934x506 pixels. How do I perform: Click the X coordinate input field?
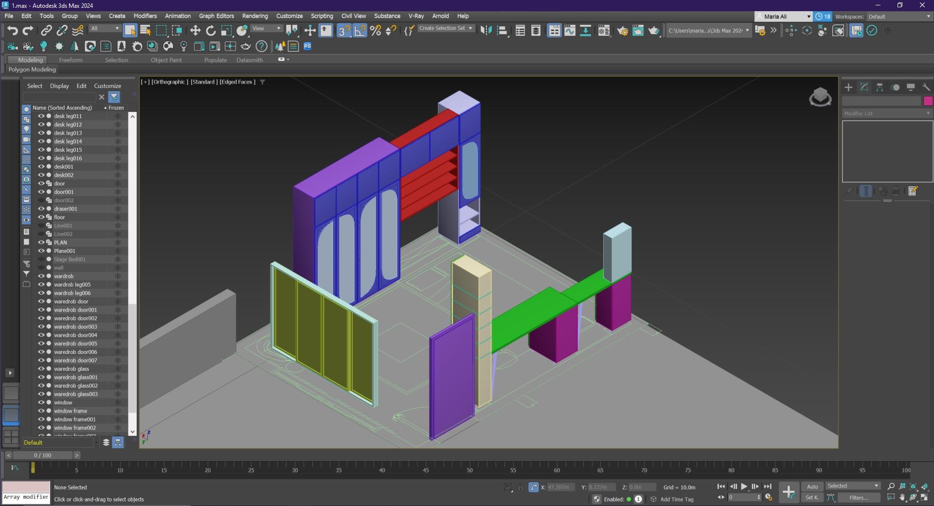(x=561, y=487)
